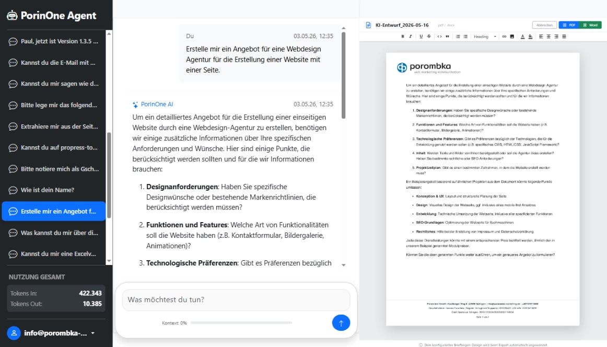Apply underline formatting in the editor toolbar
The width and height of the screenshot is (607, 347).
coord(421,37)
